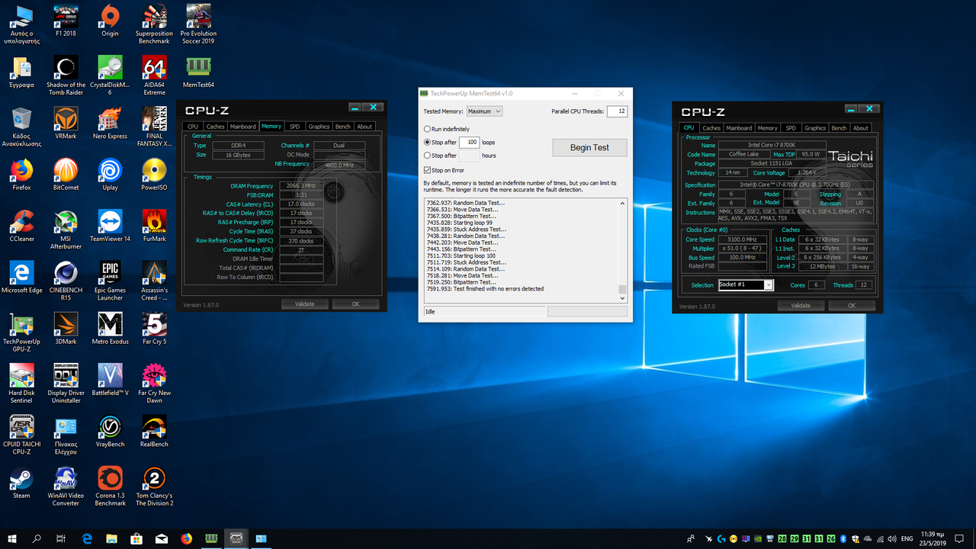This screenshot has width=976, height=549.
Task: Open Display Driver Uninstaller shortcut
Action: coord(66,383)
